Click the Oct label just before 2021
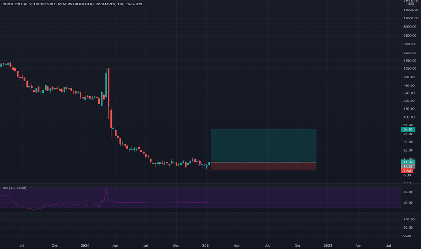Screen dimensions: 421x249 tap(176, 245)
